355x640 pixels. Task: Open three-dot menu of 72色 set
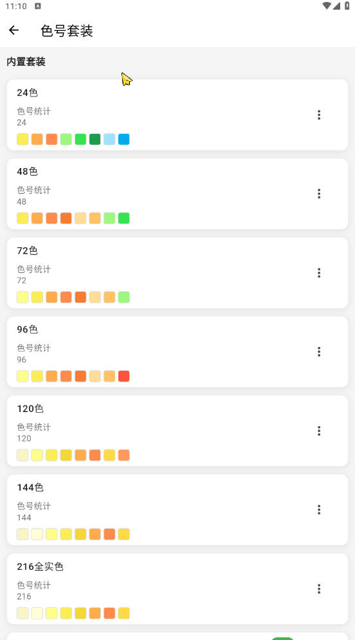[319, 272]
